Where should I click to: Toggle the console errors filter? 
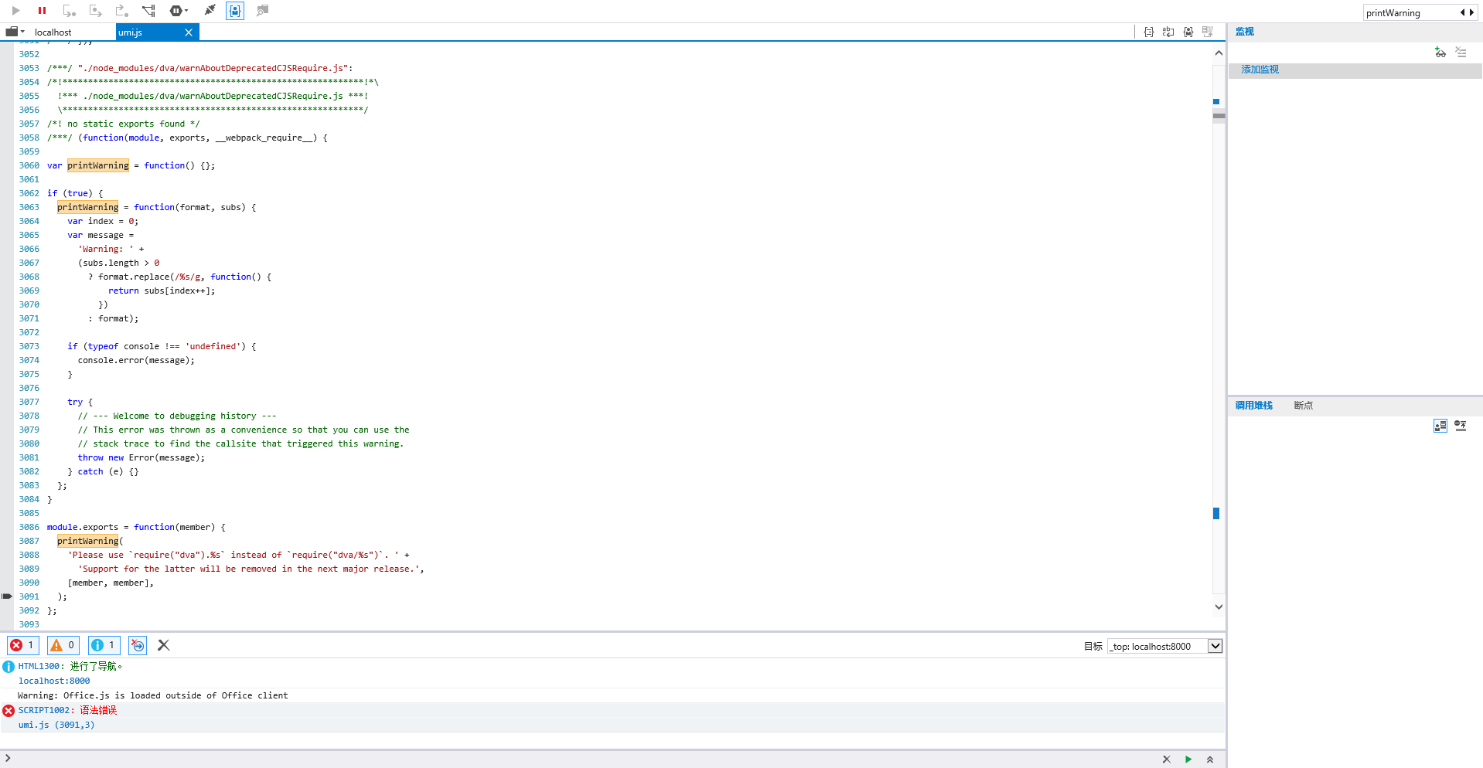coord(22,645)
